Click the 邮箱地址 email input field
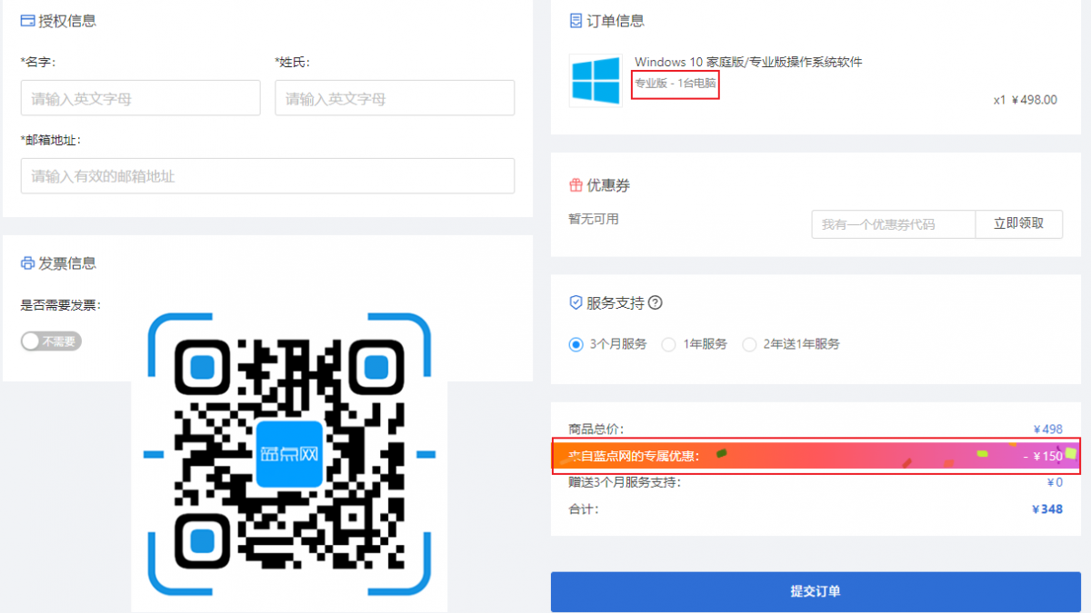 pyautogui.click(x=267, y=176)
